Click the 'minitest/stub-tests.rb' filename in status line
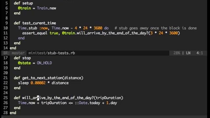Screen dimensions: 210x118 52,53
